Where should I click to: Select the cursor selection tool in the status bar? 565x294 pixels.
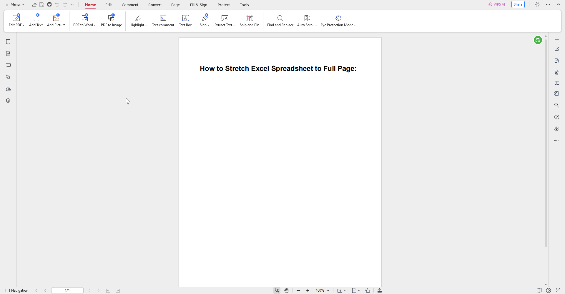coord(277,290)
